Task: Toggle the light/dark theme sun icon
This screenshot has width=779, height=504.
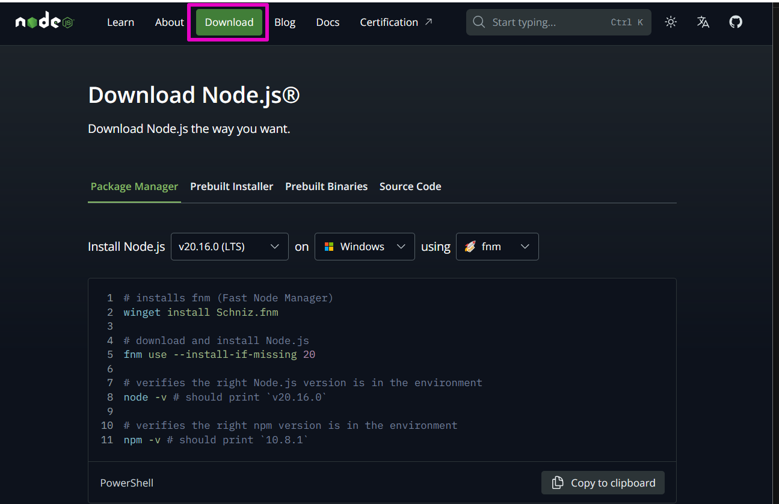Action: (x=671, y=22)
